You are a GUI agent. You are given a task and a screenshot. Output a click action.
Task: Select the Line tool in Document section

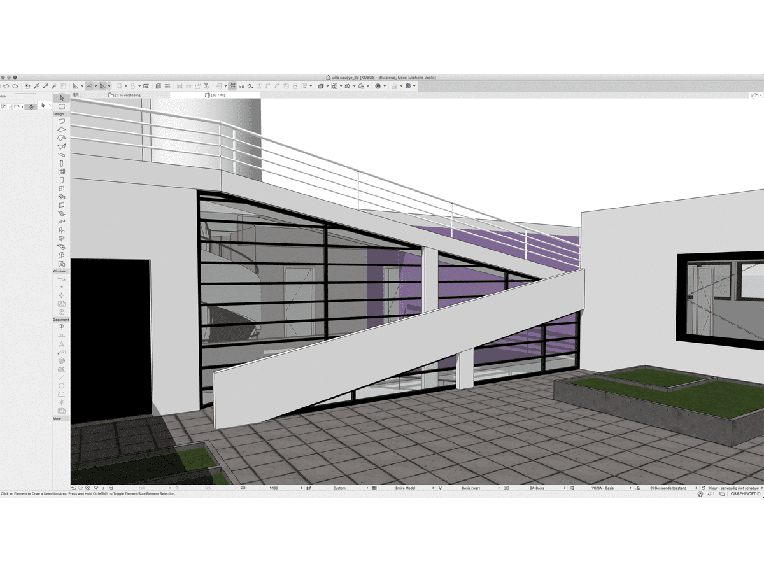(x=61, y=377)
